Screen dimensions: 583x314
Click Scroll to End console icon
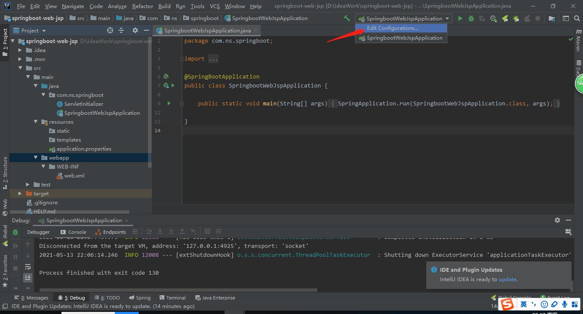pos(28,277)
